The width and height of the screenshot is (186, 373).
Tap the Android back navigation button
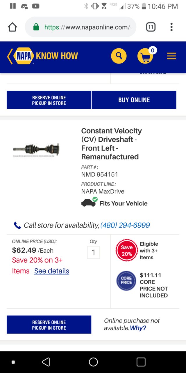[46, 362]
